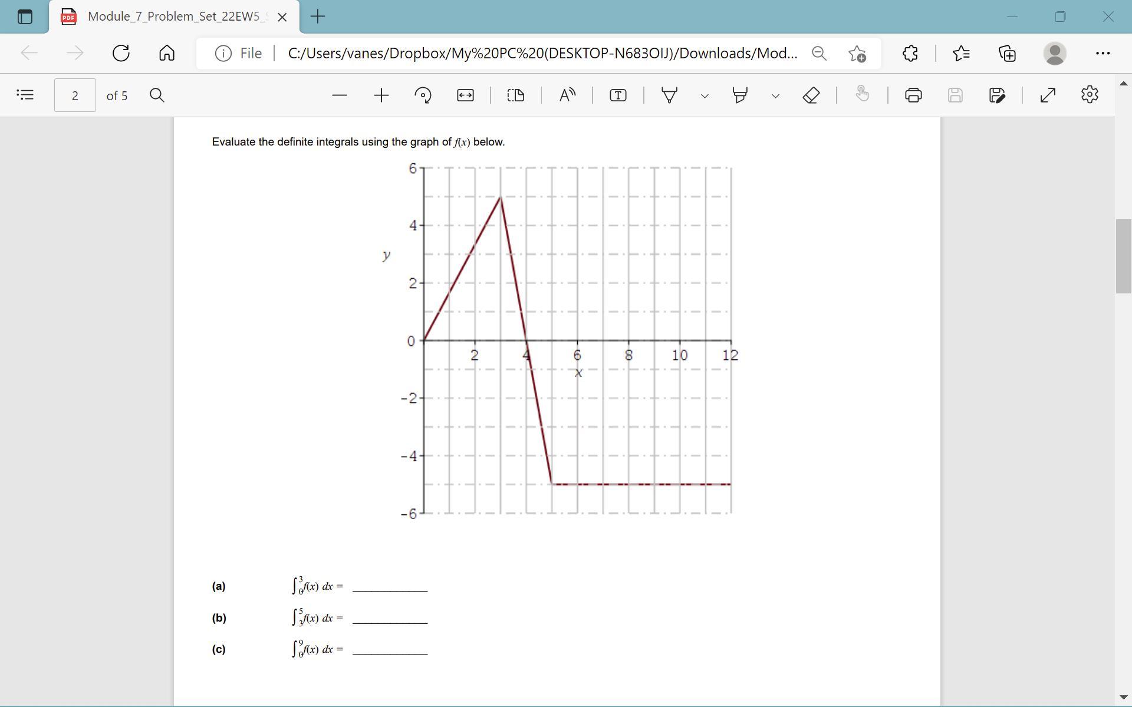Rotate the PDF page
Screen dimensions: 1132x707
coord(423,95)
